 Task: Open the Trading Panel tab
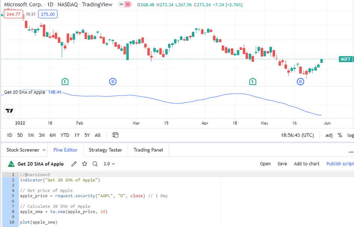point(148,150)
